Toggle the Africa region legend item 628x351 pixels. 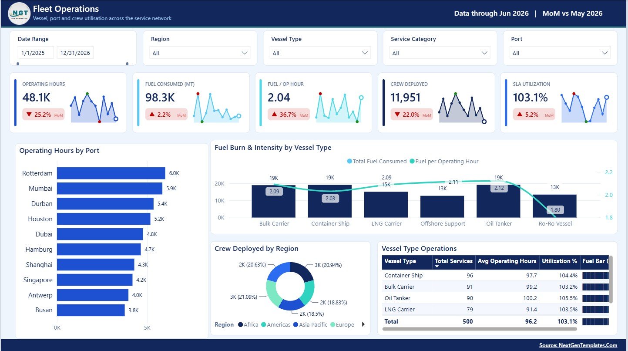pyautogui.click(x=248, y=325)
